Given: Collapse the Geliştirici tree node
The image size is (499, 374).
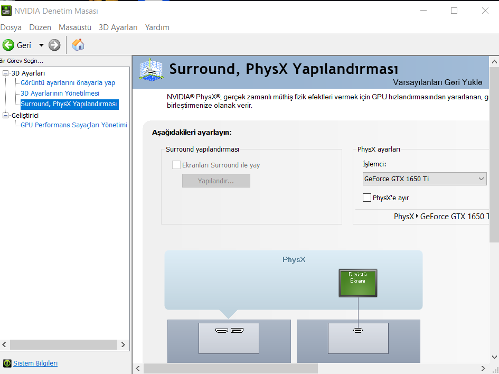Looking at the screenshot, I should click(x=5, y=115).
